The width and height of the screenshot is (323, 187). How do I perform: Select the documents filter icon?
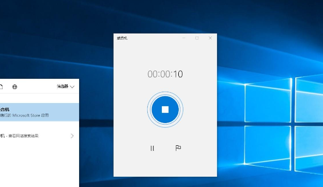pos(1,87)
